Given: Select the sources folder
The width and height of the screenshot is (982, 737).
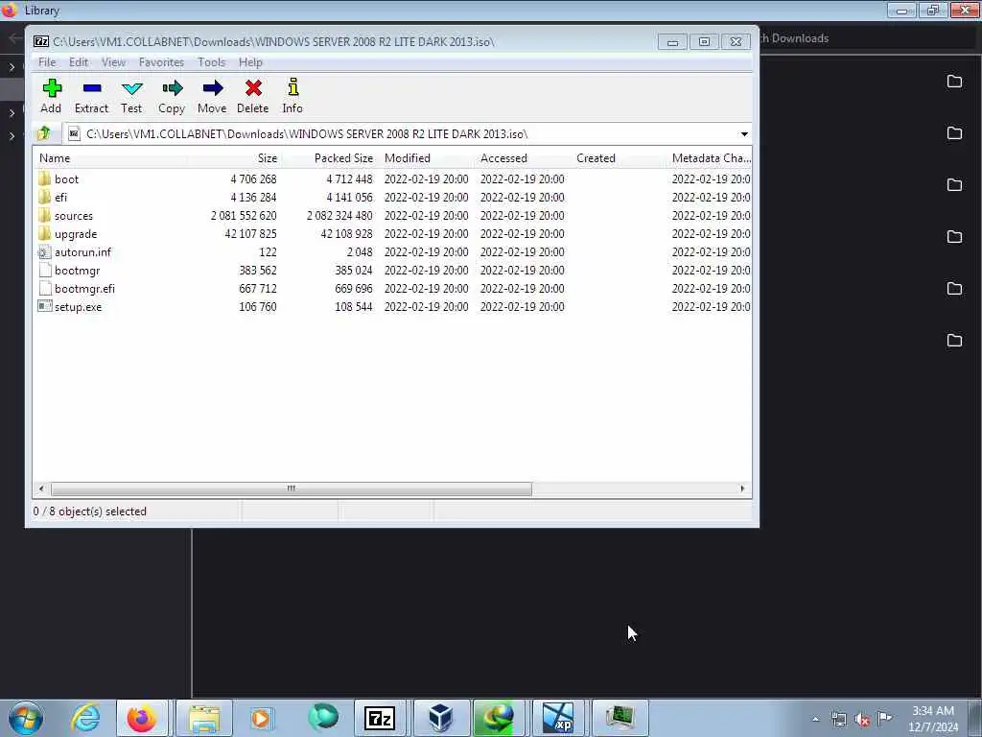Looking at the screenshot, I should tap(73, 216).
